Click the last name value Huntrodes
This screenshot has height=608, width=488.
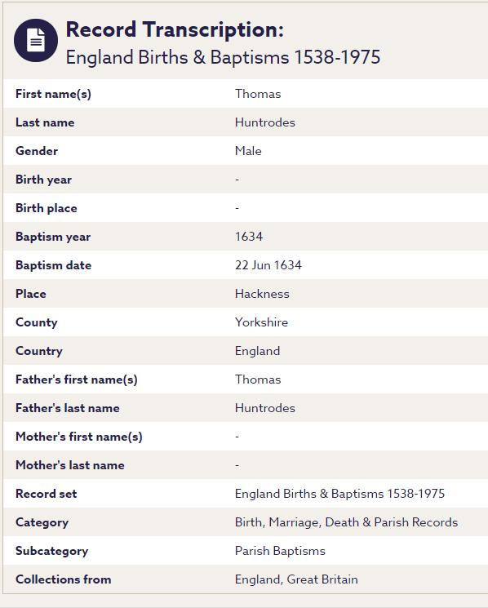click(x=265, y=122)
